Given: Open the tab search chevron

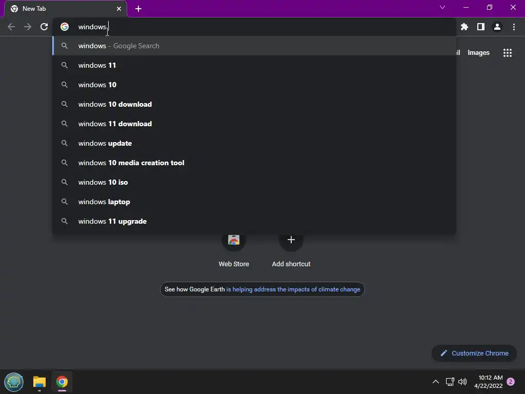Looking at the screenshot, I should click(x=442, y=7).
